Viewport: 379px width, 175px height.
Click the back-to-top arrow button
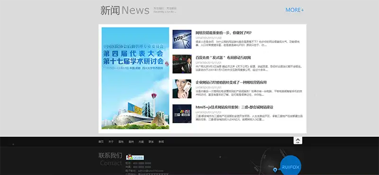298,141
